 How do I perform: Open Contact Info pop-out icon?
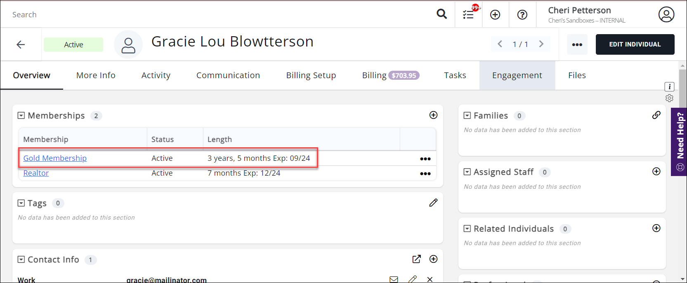pos(416,259)
